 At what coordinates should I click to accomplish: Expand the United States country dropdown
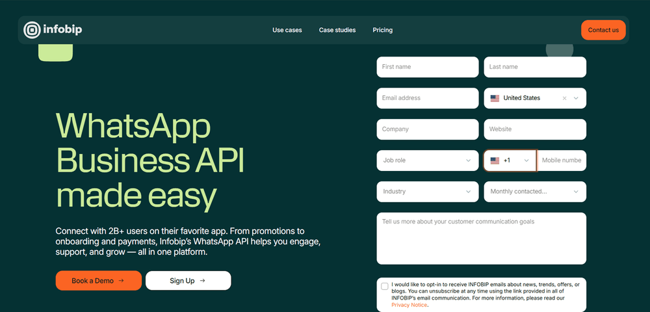click(x=576, y=98)
